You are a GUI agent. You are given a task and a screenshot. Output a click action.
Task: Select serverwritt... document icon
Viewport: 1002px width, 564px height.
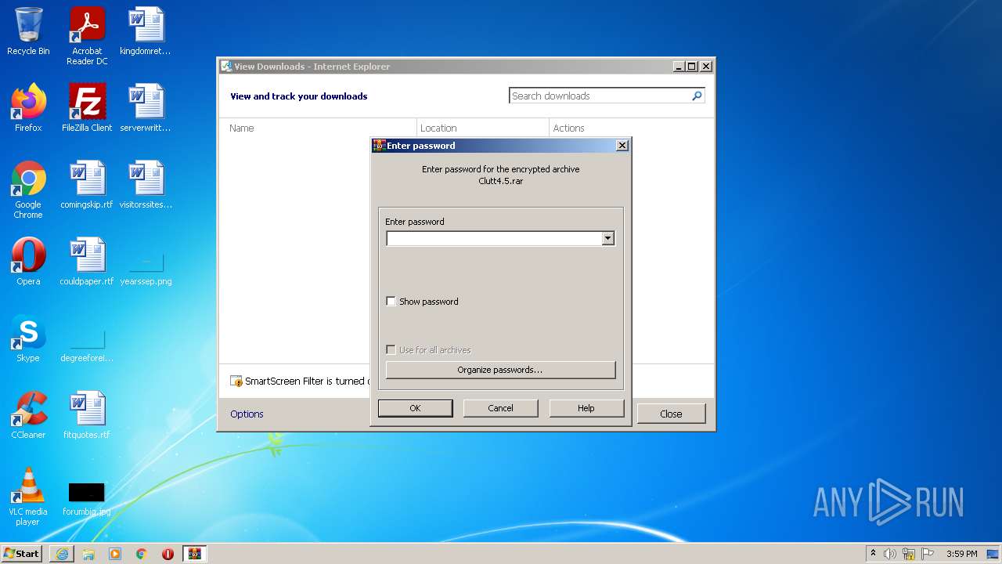tap(146, 108)
